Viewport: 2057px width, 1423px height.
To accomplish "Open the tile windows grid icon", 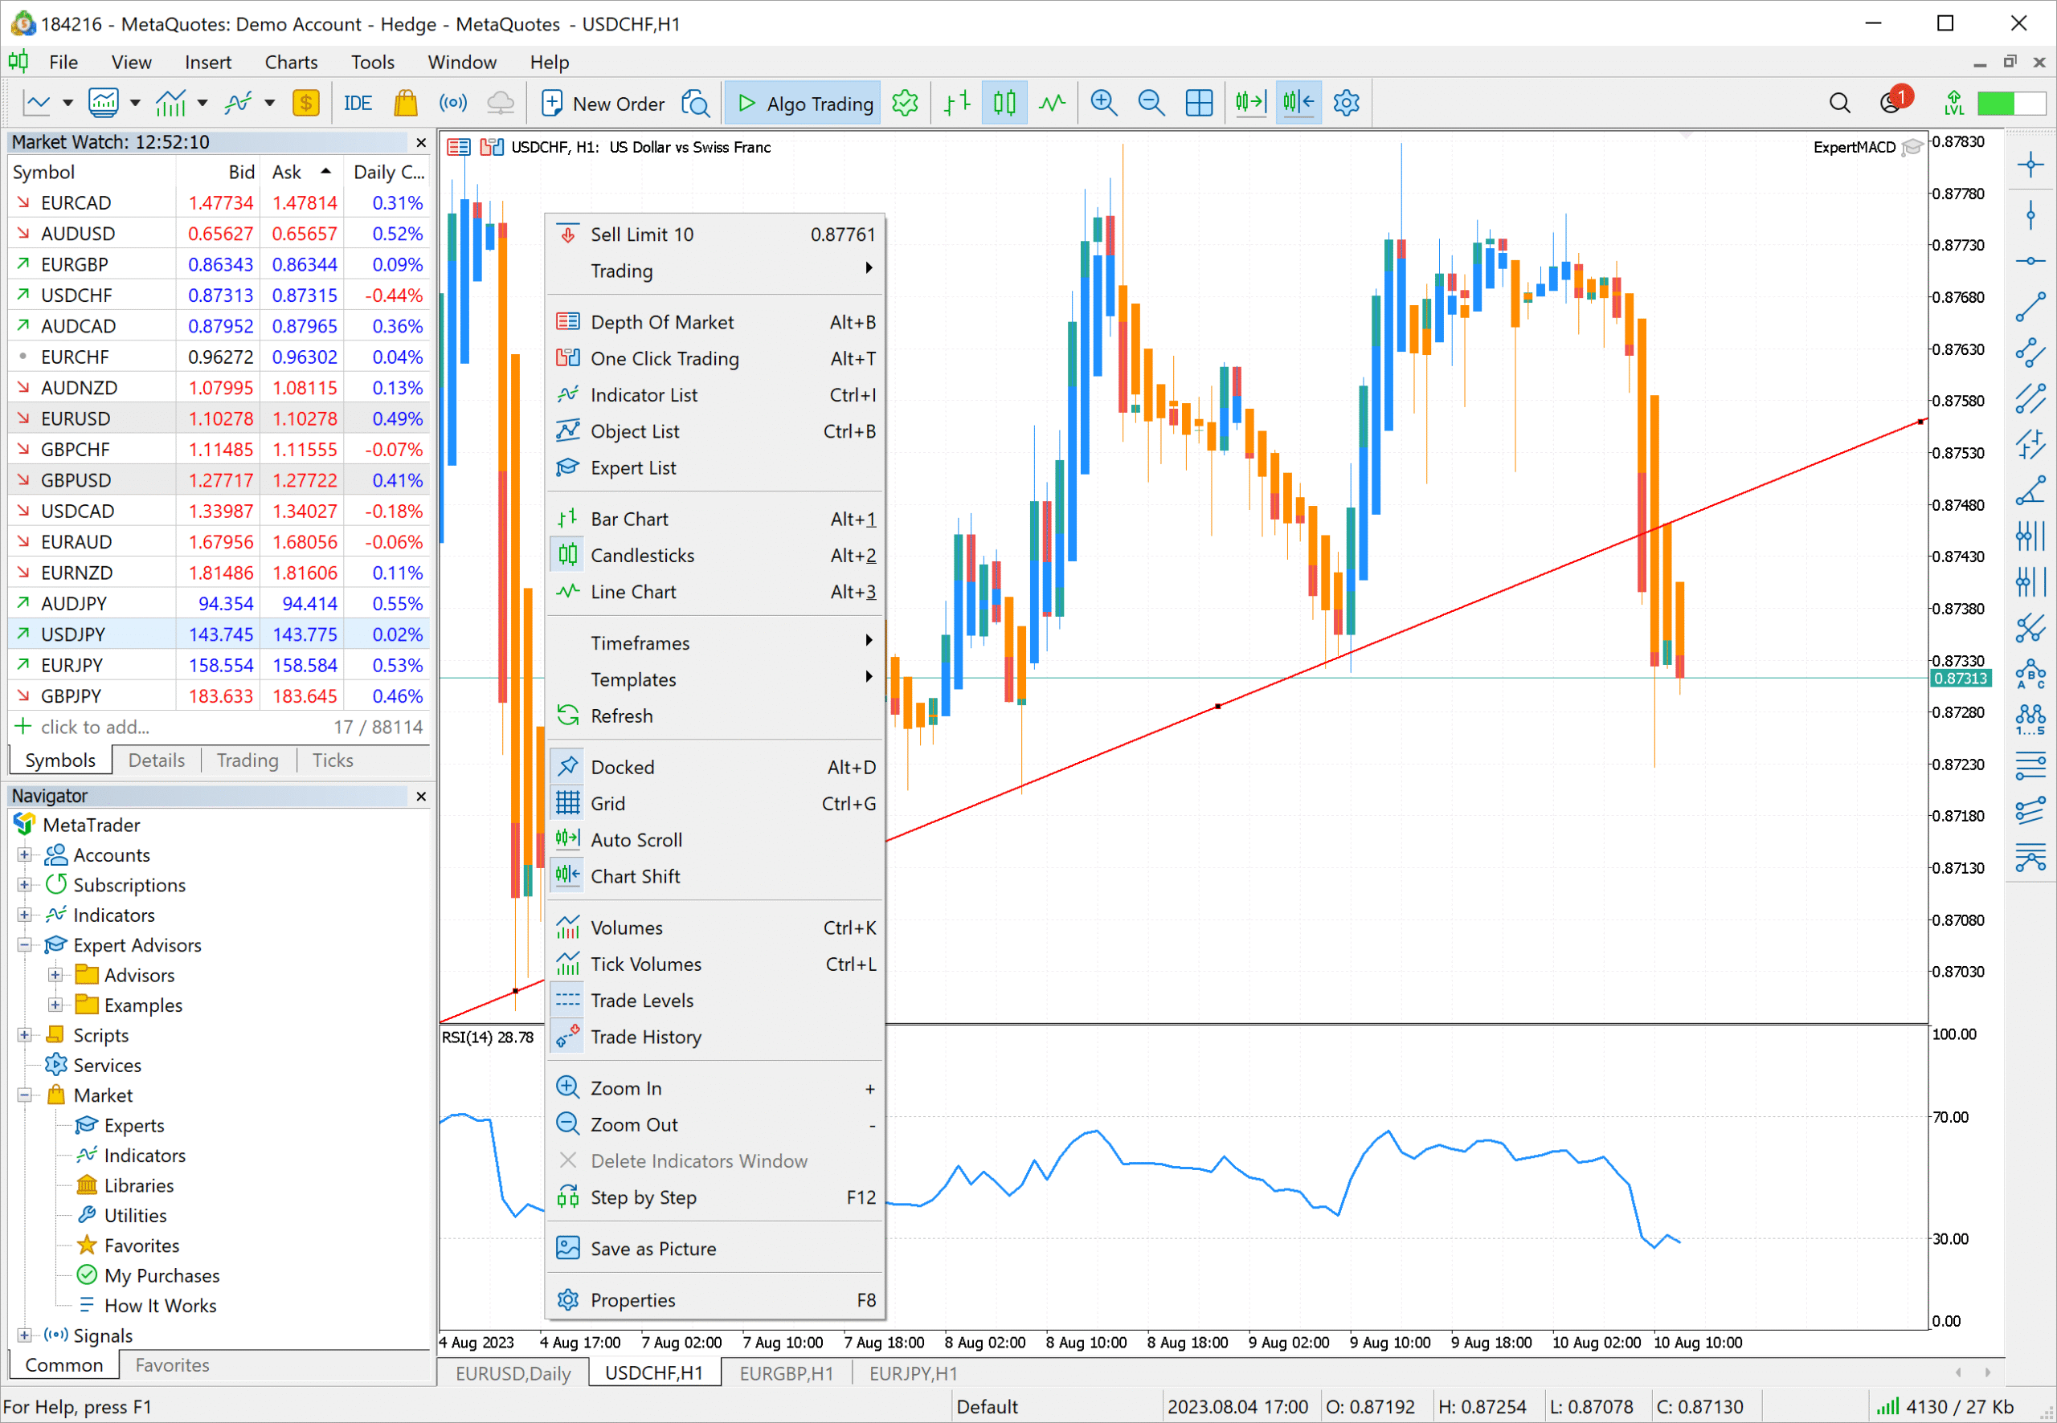I will tap(1199, 104).
